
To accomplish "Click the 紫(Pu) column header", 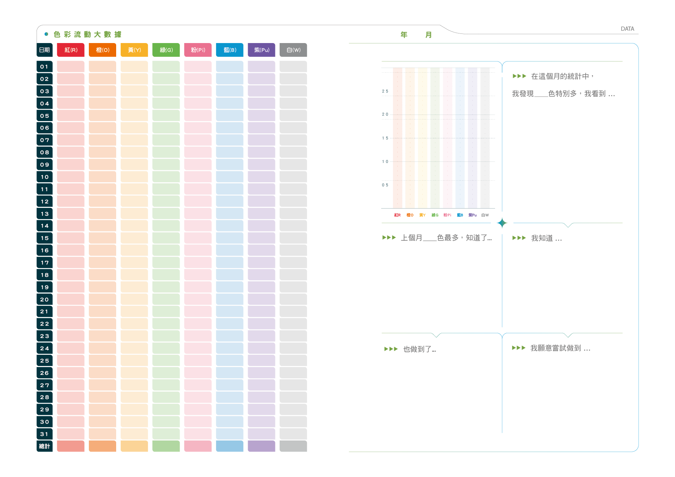I will tap(262, 50).
